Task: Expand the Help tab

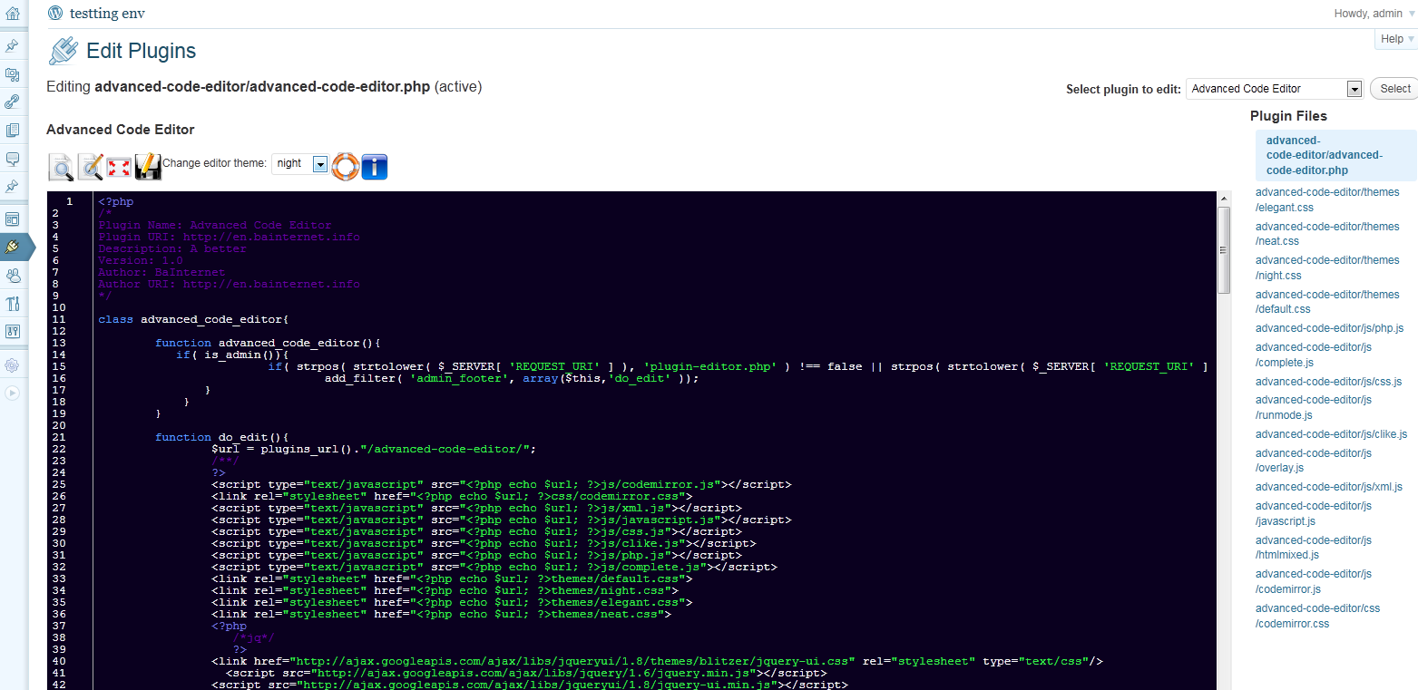Action: pyautogui.click(x=1396, y=39)
